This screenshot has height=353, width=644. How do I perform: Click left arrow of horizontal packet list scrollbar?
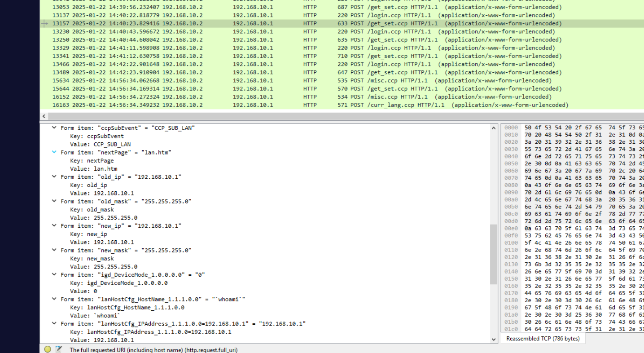pos(44,116)
